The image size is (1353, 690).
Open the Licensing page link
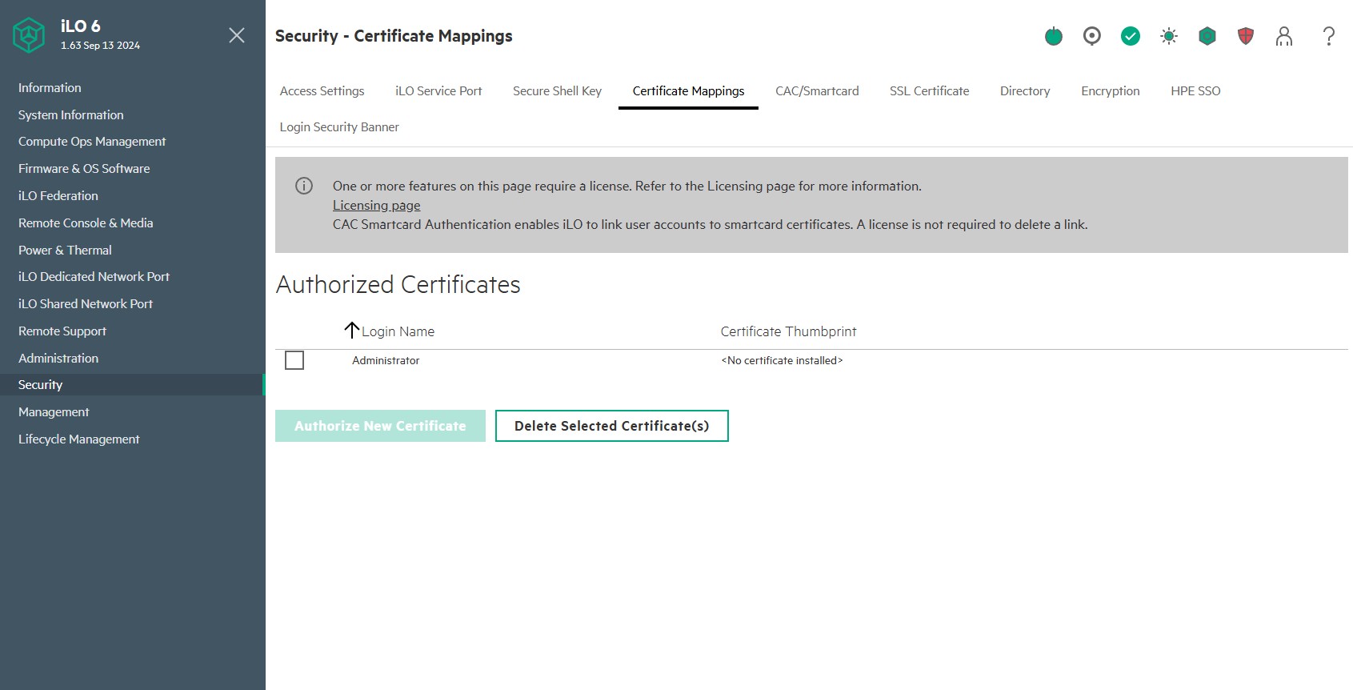(376, 206)
